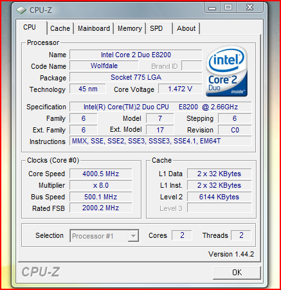Image resolution: width=281 pixels, height=290 pixels.
Task: Click the Stepping value box
Action: point(235,118)
